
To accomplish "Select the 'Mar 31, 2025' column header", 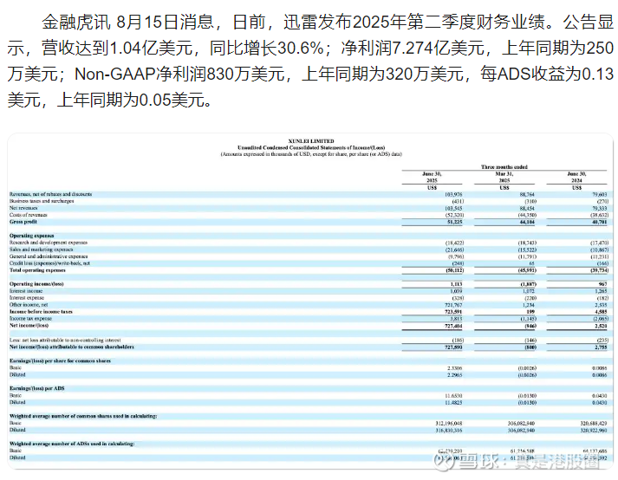I will [504, 177].
